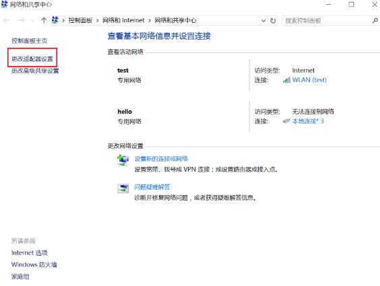Expand chevron after 网络和 Internet breadcrumb
The image size is (380, 286).
click(150, 21)
